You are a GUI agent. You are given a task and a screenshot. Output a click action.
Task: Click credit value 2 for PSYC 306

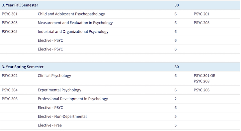click(x=176, y=99)
